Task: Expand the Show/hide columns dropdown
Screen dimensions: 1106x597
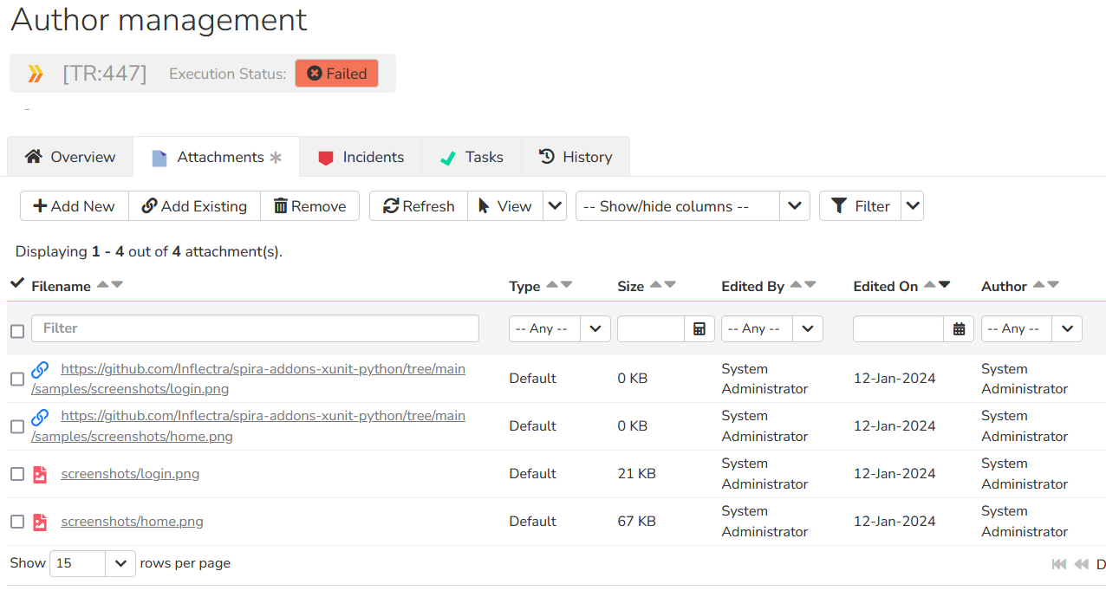Action: [x=794, y=206]
